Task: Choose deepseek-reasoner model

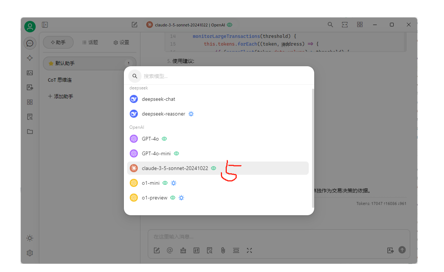Action: click(x=218, y=114)
